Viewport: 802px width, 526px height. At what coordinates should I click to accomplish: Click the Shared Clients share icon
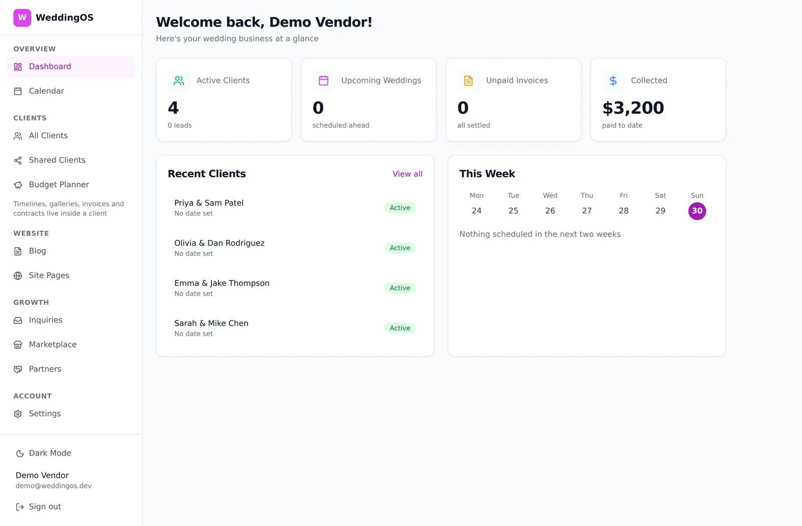point(18,160)
